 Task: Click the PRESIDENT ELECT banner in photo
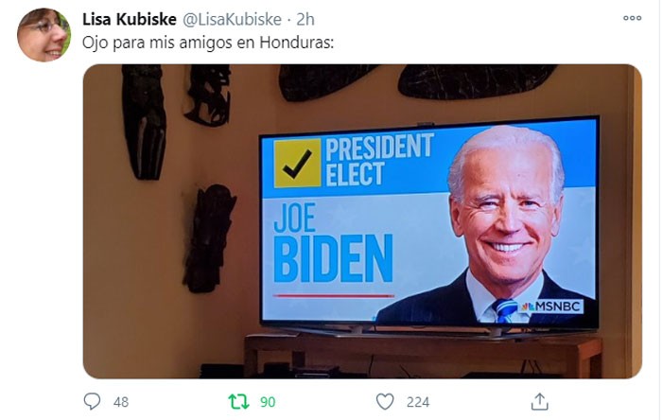coord(379,160)
